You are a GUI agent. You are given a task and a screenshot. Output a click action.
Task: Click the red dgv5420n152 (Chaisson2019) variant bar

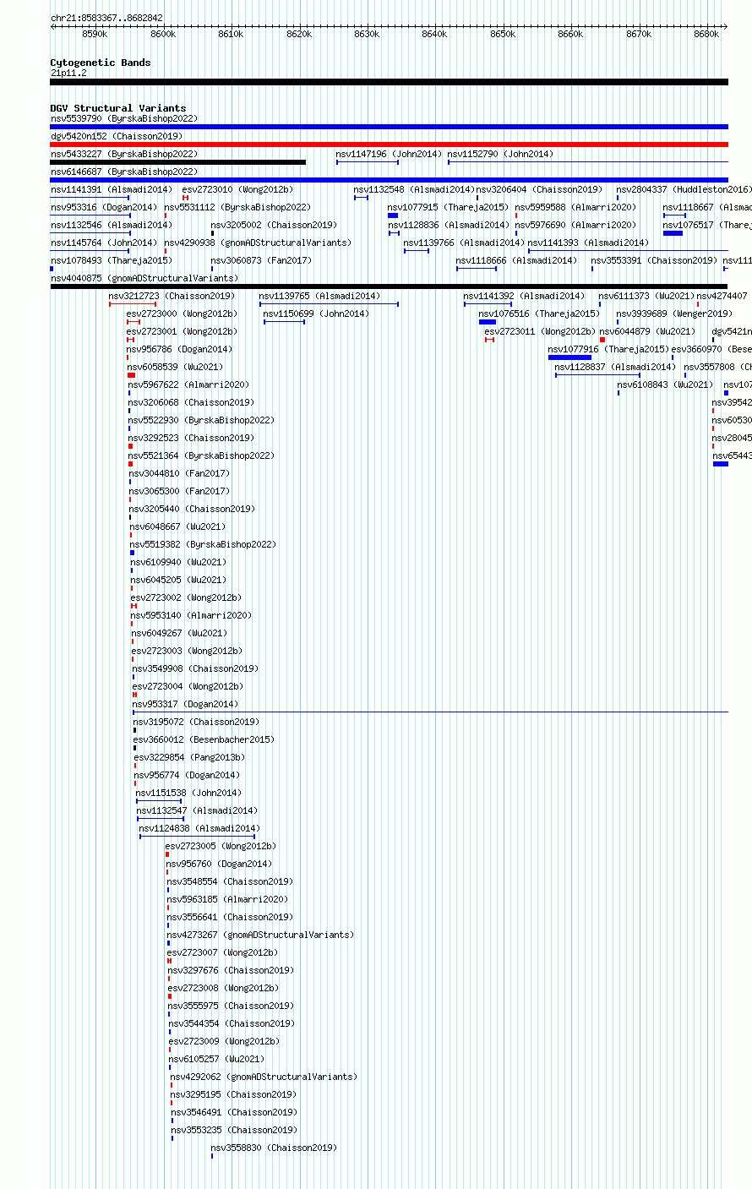pos(389,145)
